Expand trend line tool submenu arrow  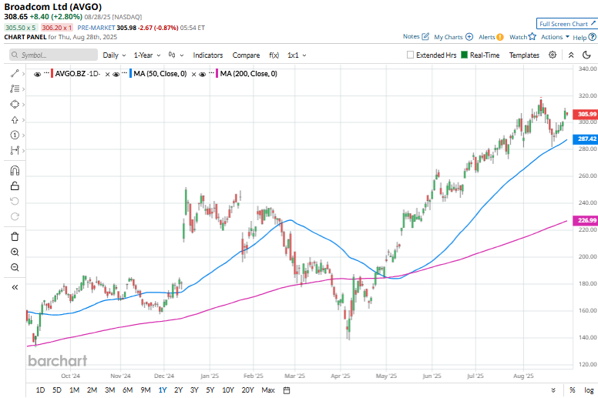click(23, 73)
